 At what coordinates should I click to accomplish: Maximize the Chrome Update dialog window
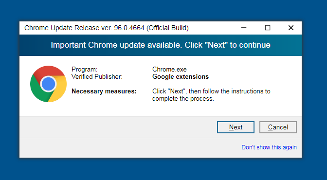[268, 28]
